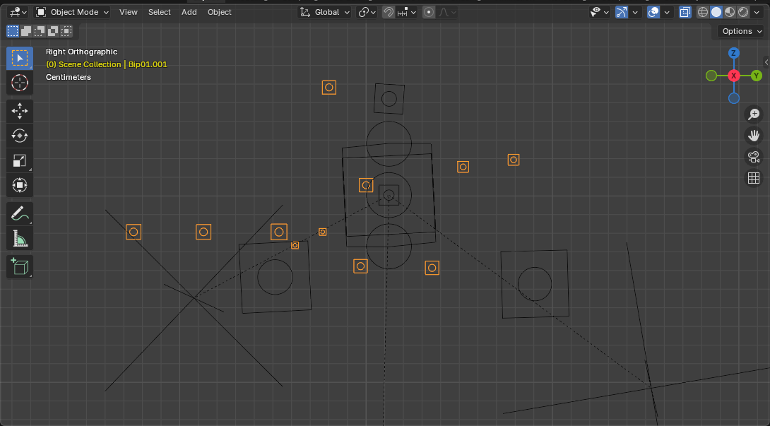Viewport: 770px width, 426px height.
Task: Open proportional editing falloff dropdown
Action: [446, 12]
